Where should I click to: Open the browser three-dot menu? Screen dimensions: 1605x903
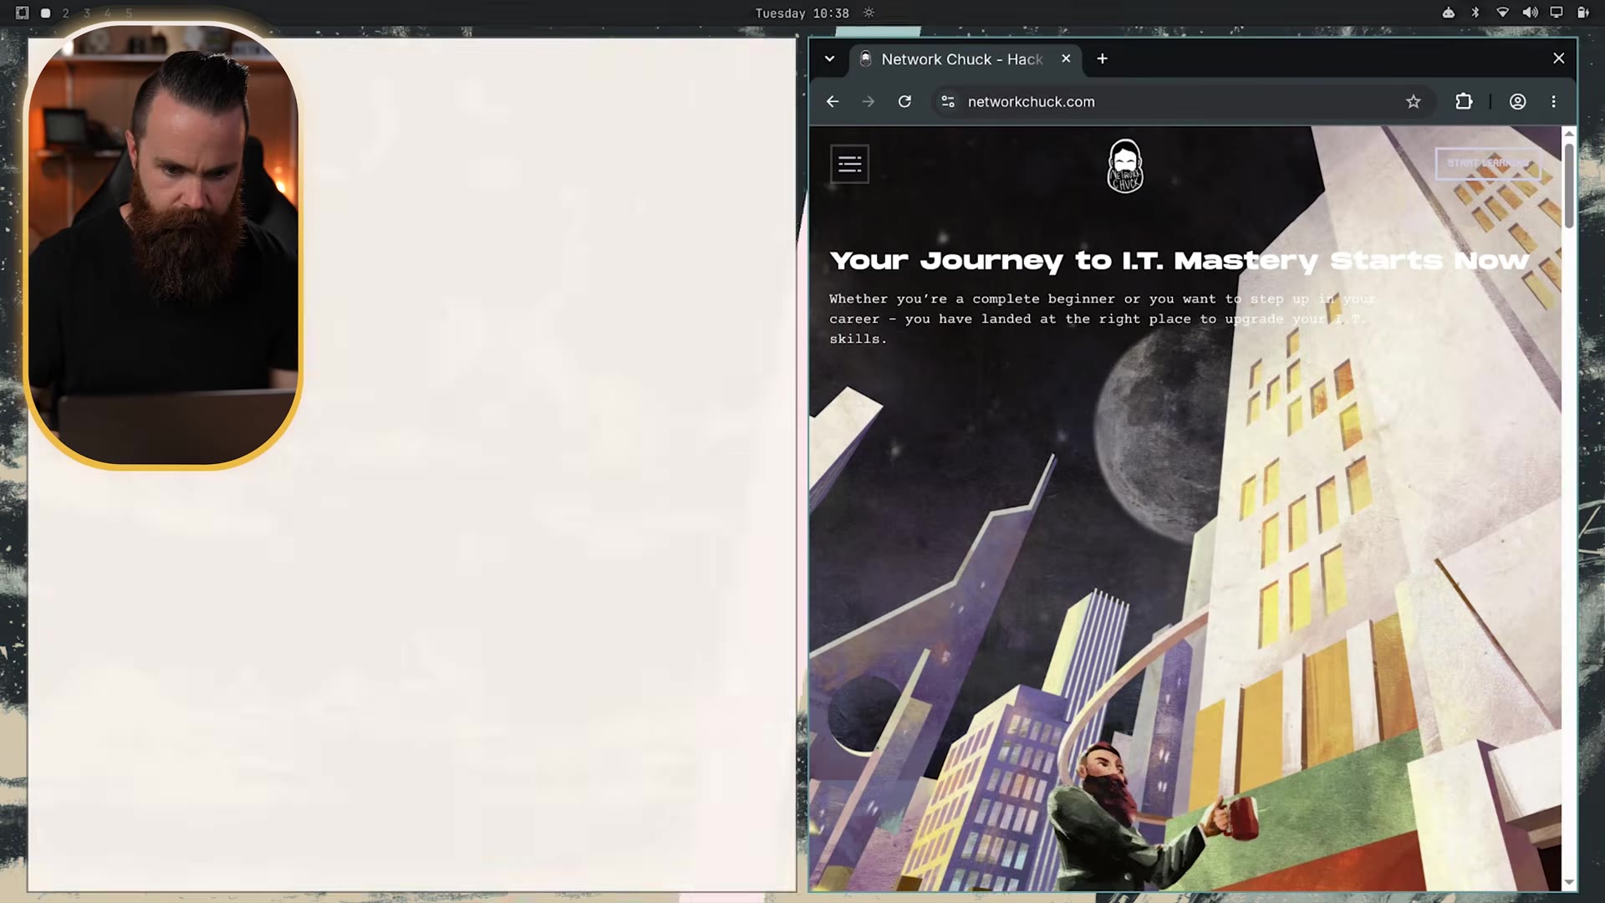[1554, 101]
